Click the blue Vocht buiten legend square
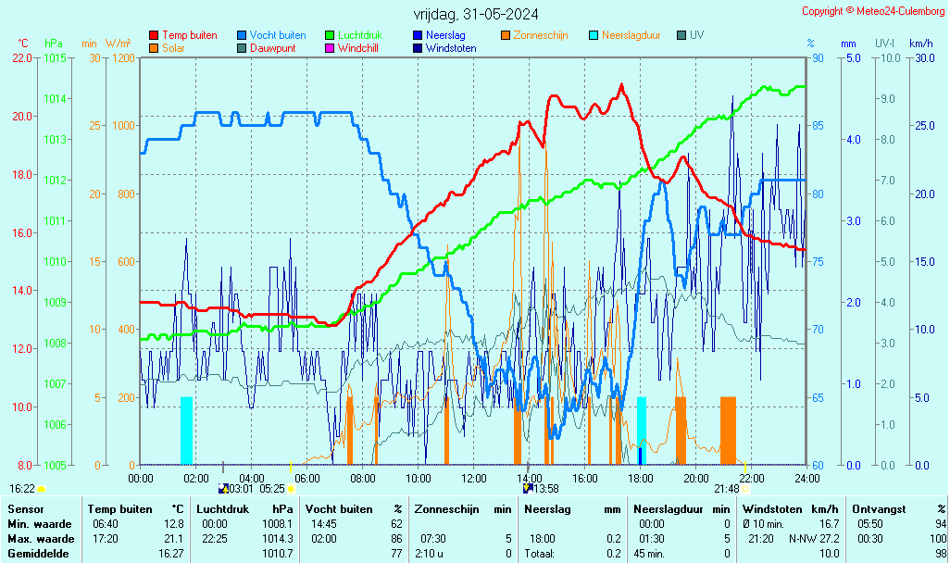The height and width of the screenshot is (563, 950). [x=242, y=35]
